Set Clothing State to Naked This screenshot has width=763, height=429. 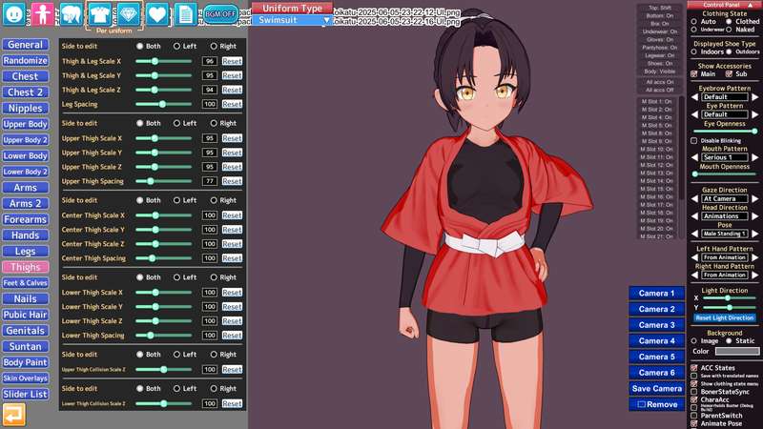729,30
